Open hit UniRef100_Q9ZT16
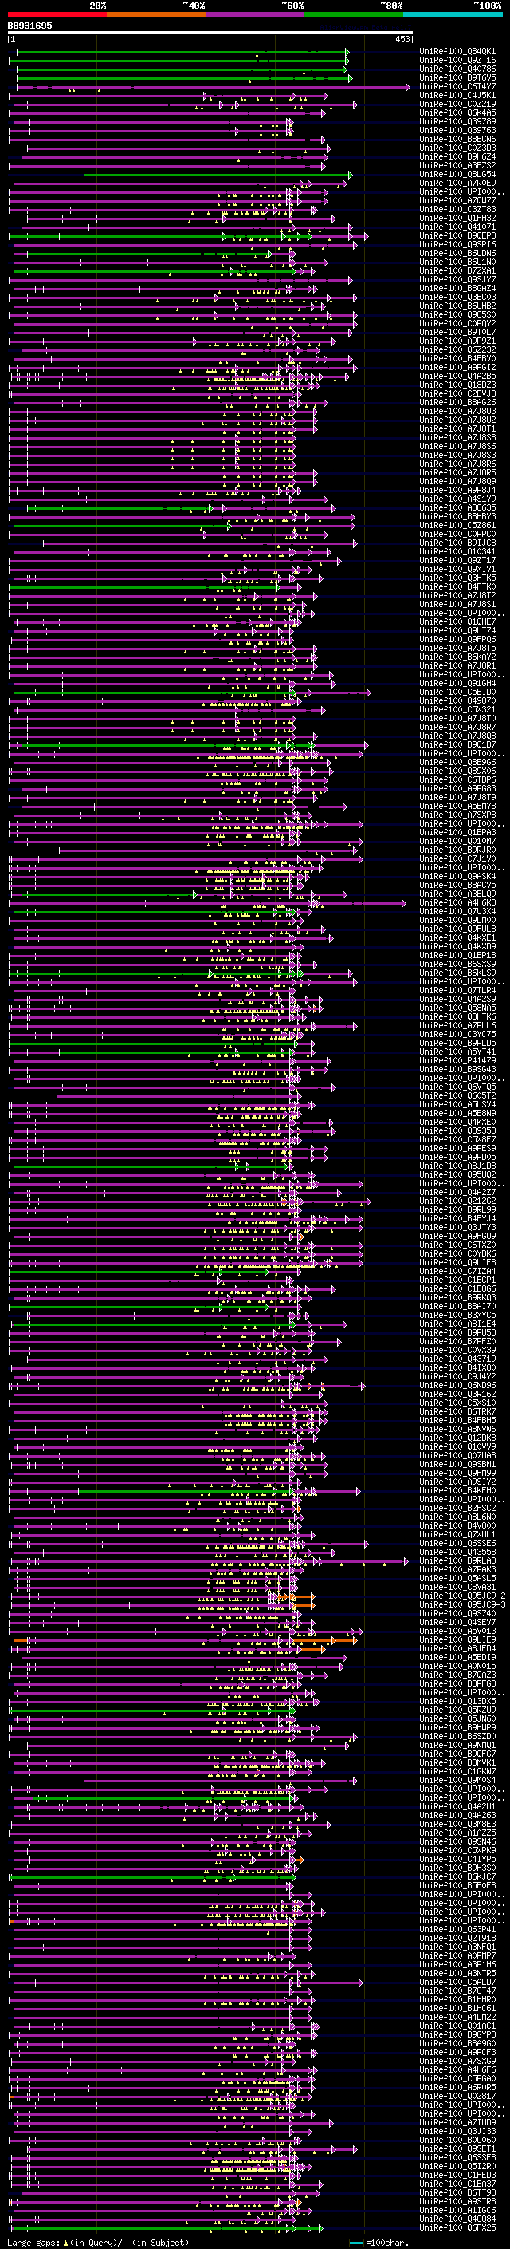The width and height of the screenshot is (510, 2249). (457, 61)
